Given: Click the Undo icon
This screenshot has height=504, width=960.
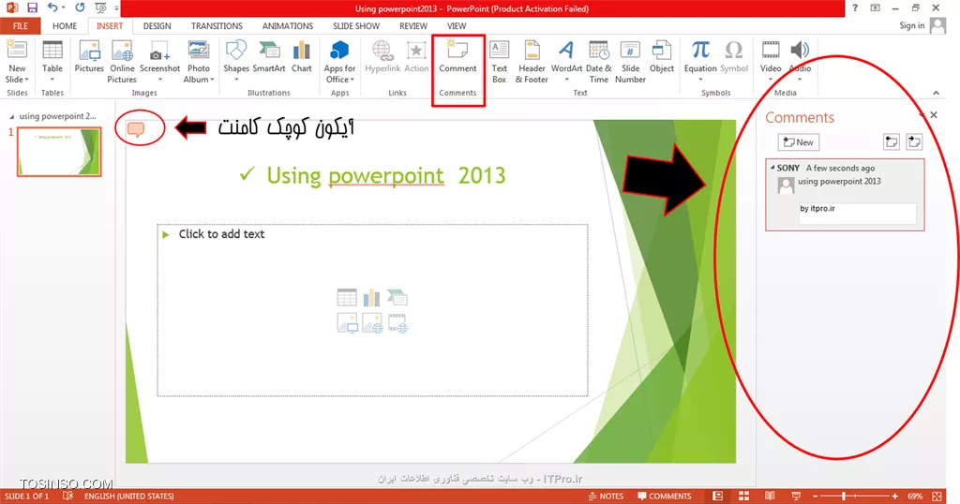Looking at the screenshot, I should click(52, 7).
